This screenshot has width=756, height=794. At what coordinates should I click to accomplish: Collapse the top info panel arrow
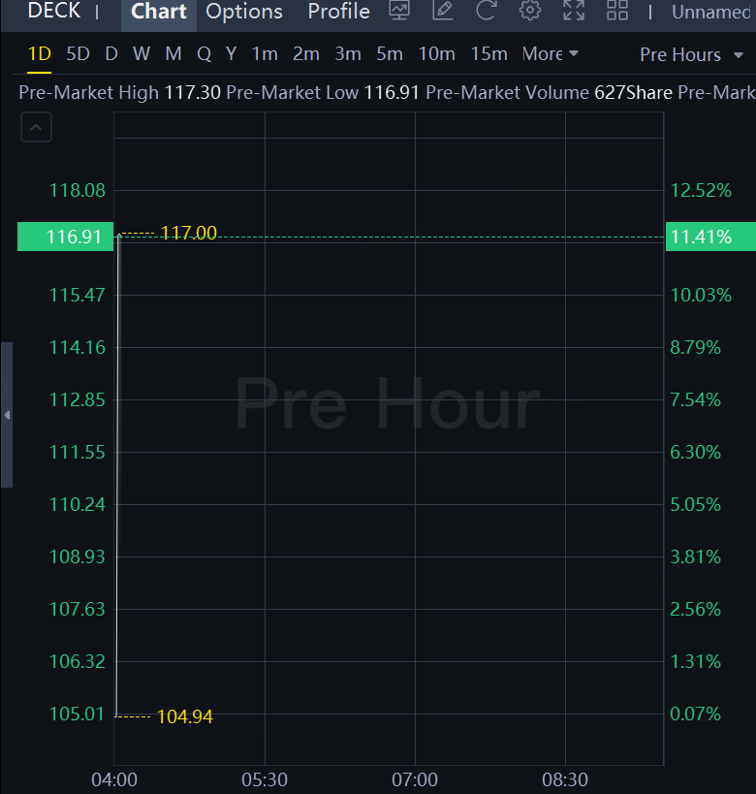tap(36, 127)
